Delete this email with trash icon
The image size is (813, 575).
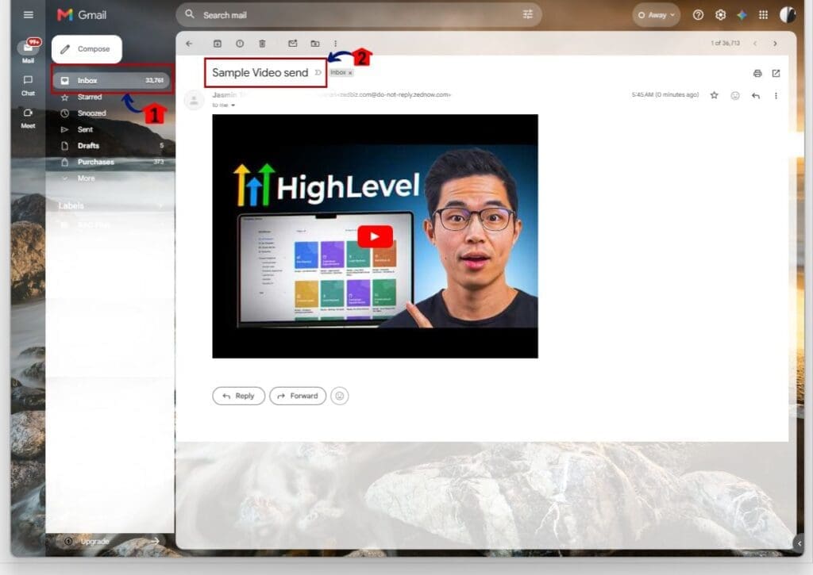tap(262, 44)
